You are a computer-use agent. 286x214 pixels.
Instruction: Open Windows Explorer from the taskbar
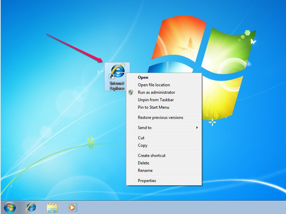pos(52,208)
